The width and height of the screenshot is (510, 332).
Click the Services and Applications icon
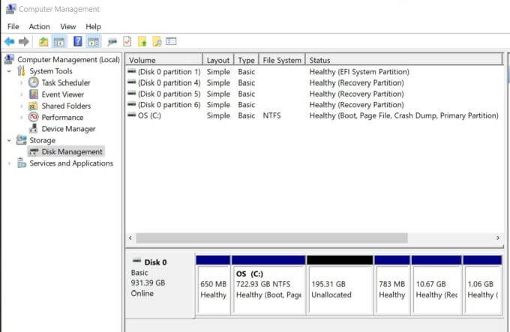22,163
